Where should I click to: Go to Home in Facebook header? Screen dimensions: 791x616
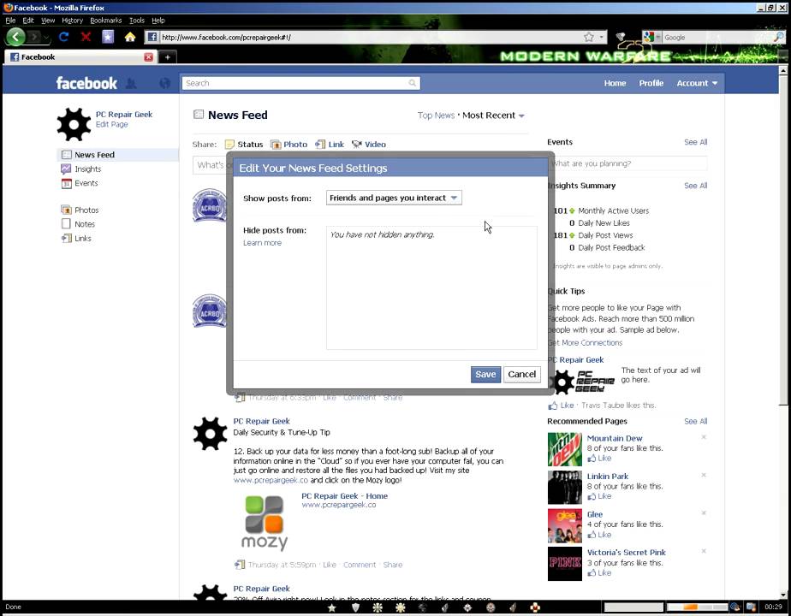615,83
